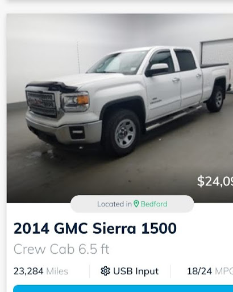Click the truck's headlight in the photo
This screenshot has height=292, width=233.
[76, 102]
